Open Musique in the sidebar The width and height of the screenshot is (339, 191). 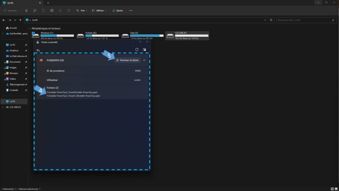[14, 73]
